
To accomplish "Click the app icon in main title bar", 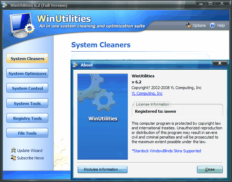I will coord(4,5).
